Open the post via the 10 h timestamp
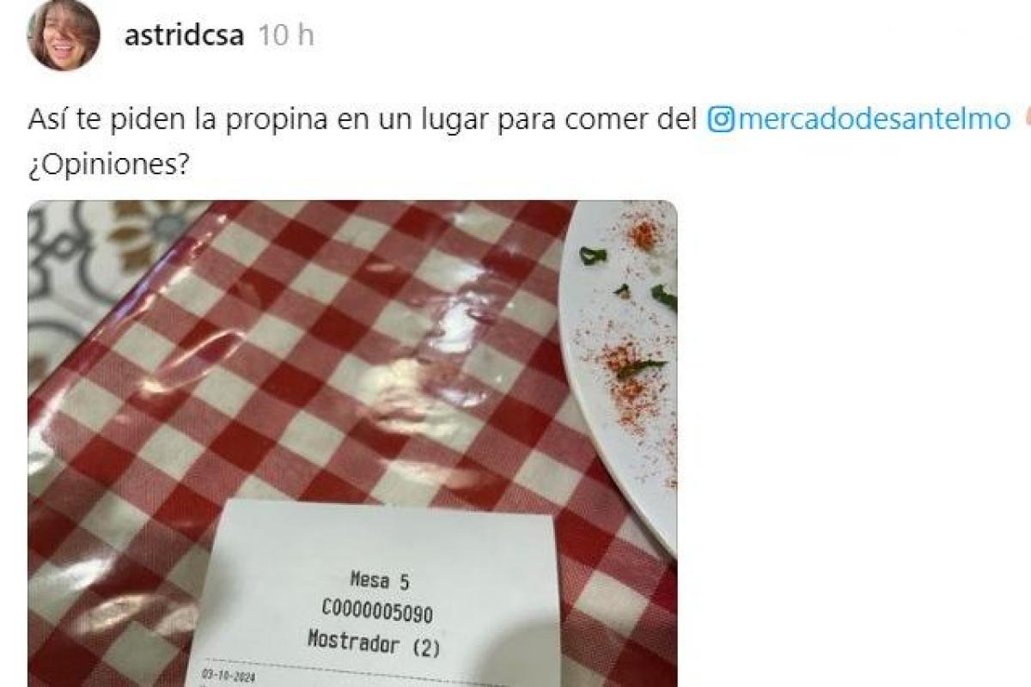1031x687 pixels. pos(285,36)
